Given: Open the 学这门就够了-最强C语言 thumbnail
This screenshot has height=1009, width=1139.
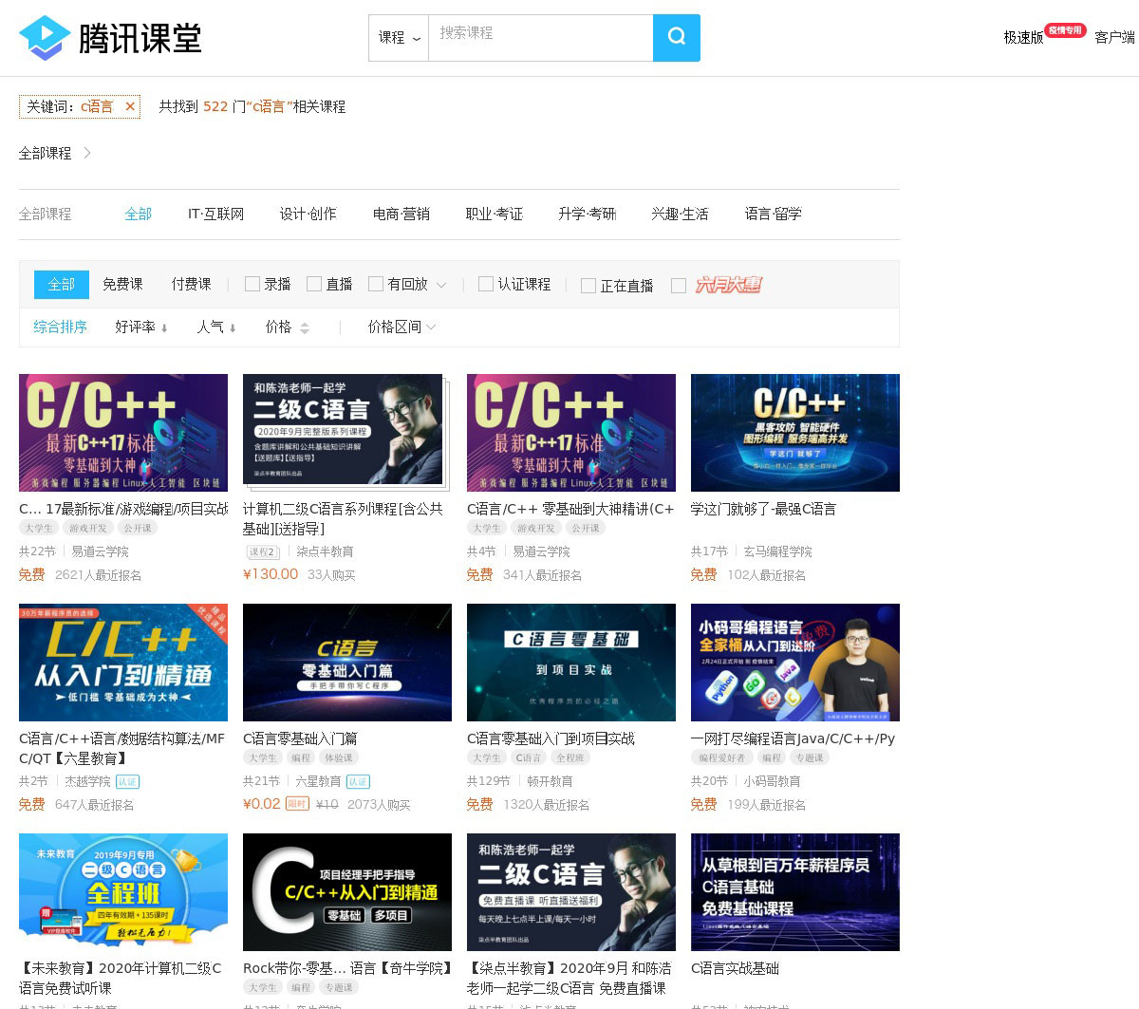Looking at the screenshot, I should click(795, 433).
